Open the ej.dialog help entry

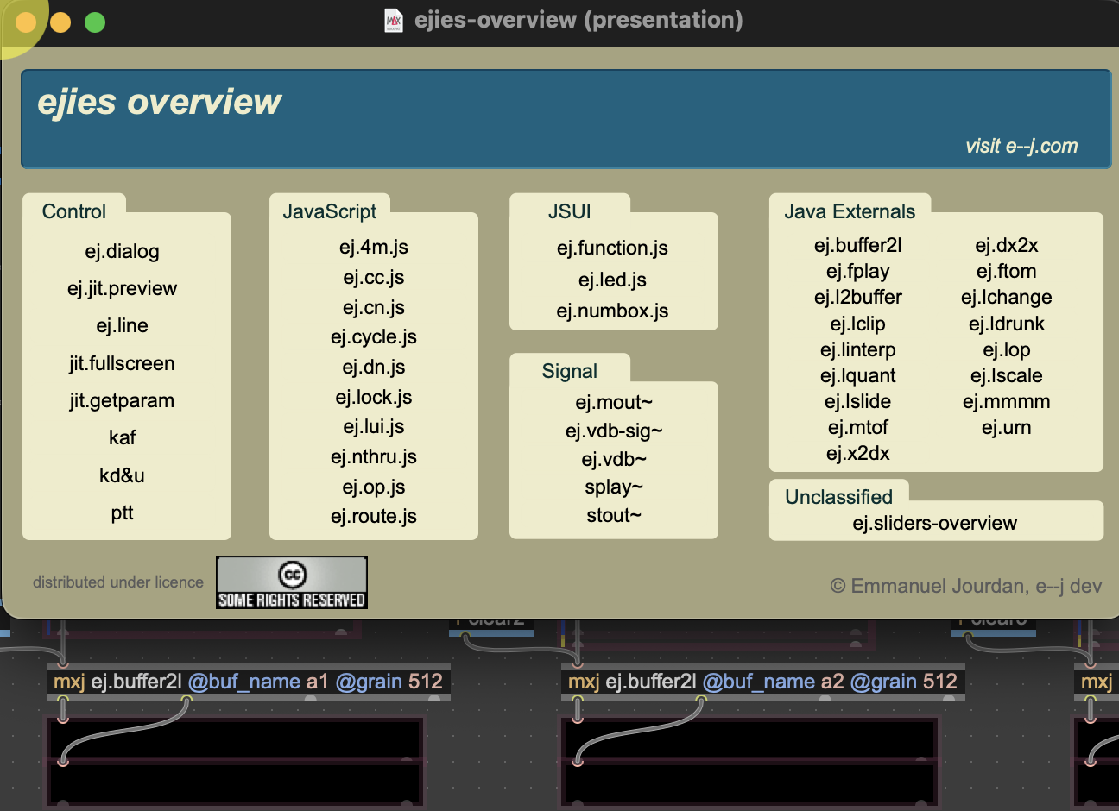[x=122, y=251]
